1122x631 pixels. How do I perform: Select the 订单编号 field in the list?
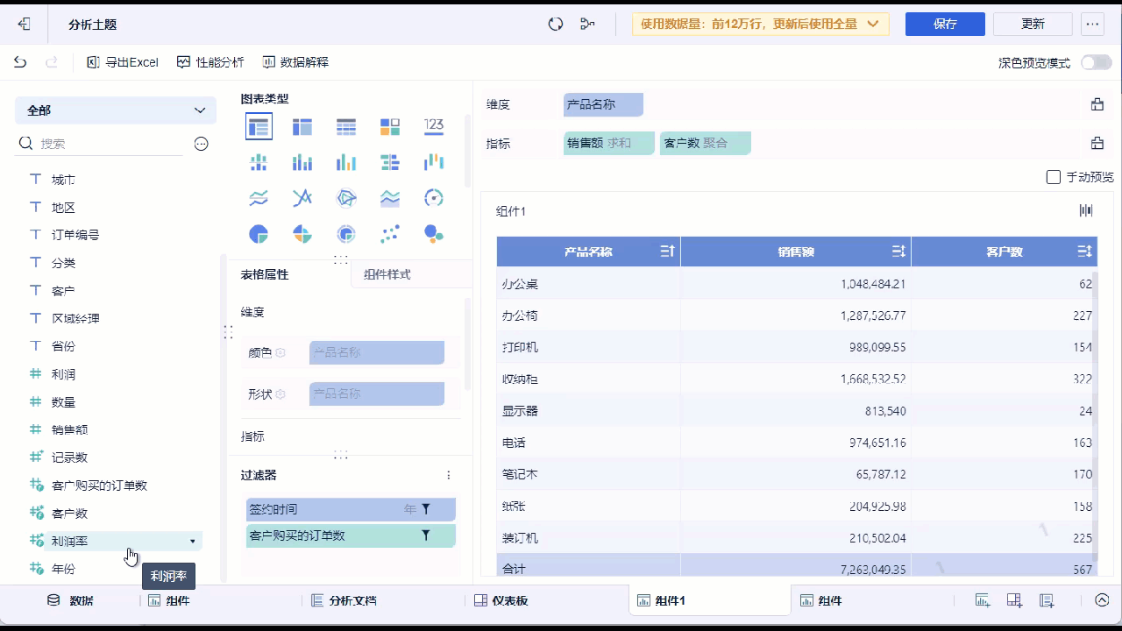(x=75, y=235)
